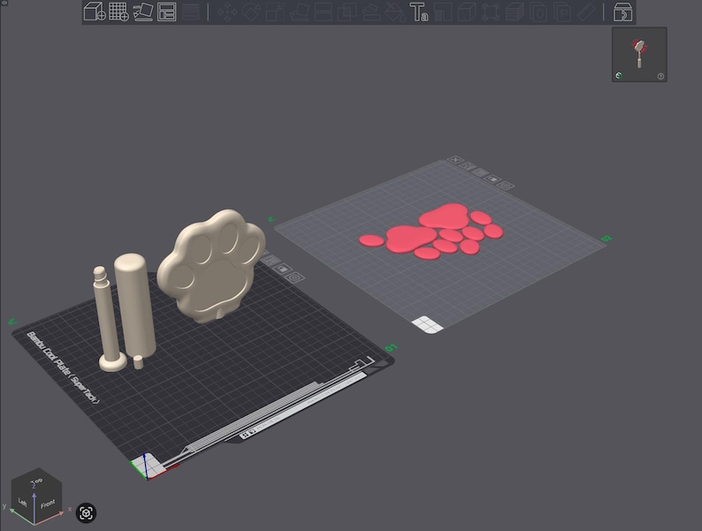Open plate 1 settings circular icon
702x531 pixels.
pos(294,277)
